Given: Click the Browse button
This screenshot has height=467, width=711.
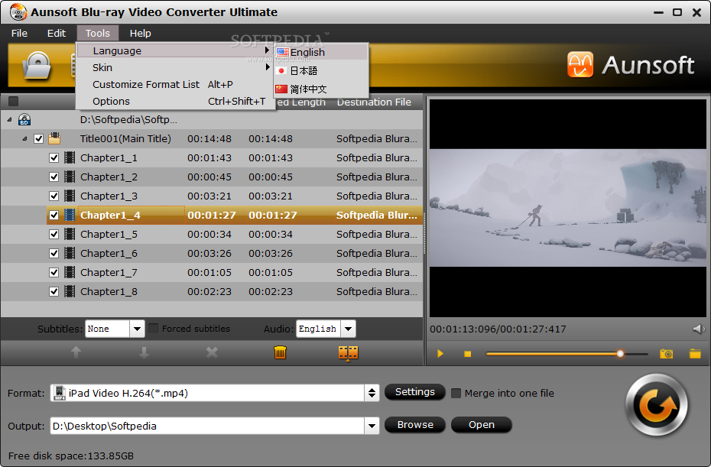Looking at the screenshot, I should 415,425.
